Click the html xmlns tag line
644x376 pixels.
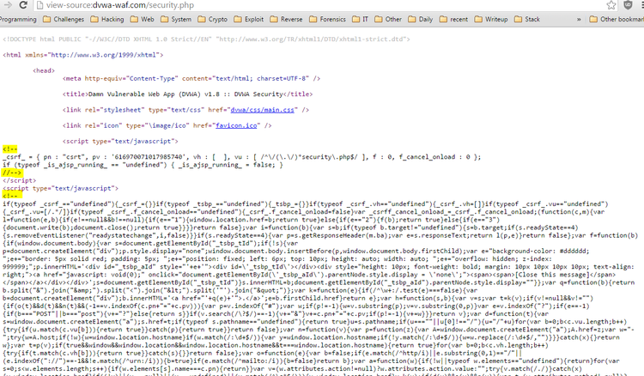[83, 55]
